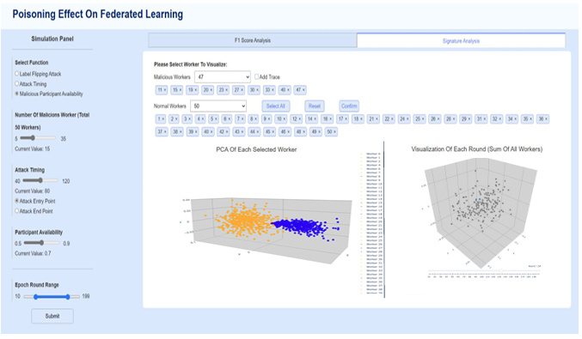
Task: Remove malicious worker tag 11
Action: 165,90
